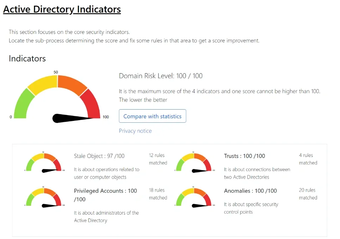Click 'Domain Risk Level: 100 / 100' text
Image resolution: width=340 pixels, height=239 pixels.
point(161,76)
